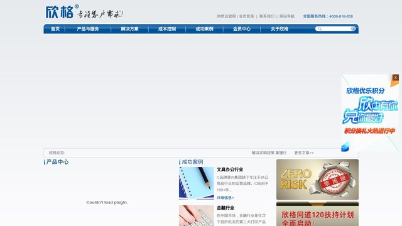This screenshot has width=402, height=226.
Task: Go to 纳思达官网 link
Action: pyautogui.click(x=226, y=16)
